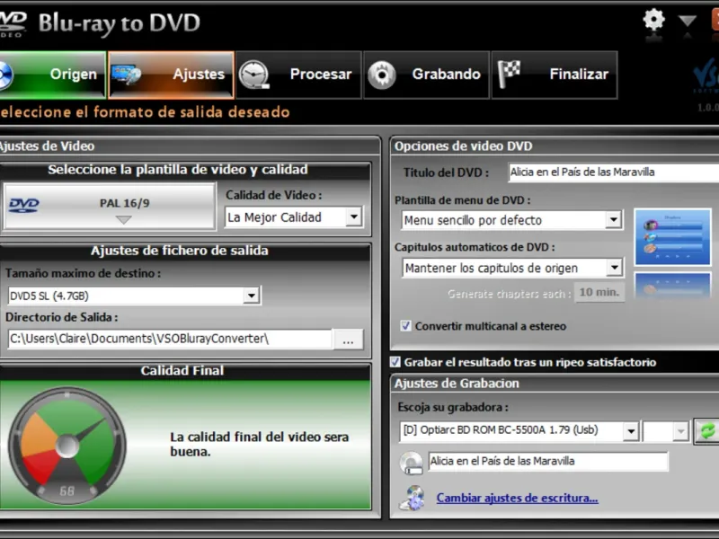Image resolution: width=719 pixels, height=539 pixels.
Task: Open the DVD5 SL (4.7GB) size dropdown
Action: coord(252,296)
